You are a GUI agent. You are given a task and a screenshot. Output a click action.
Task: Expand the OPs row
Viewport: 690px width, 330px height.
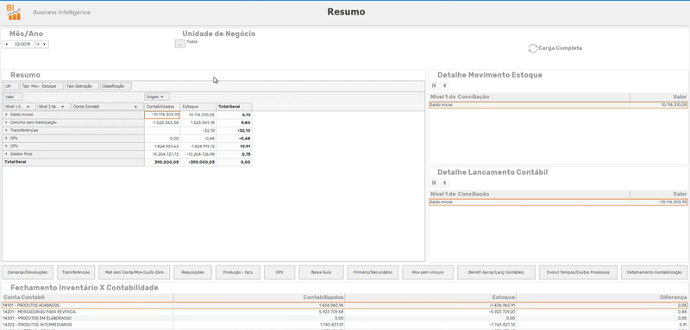[x=6, y=139]
